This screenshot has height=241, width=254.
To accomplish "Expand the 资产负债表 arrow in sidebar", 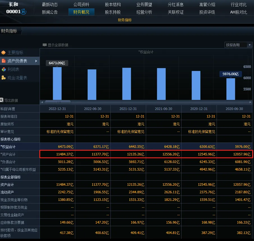I will coord(36,61).
